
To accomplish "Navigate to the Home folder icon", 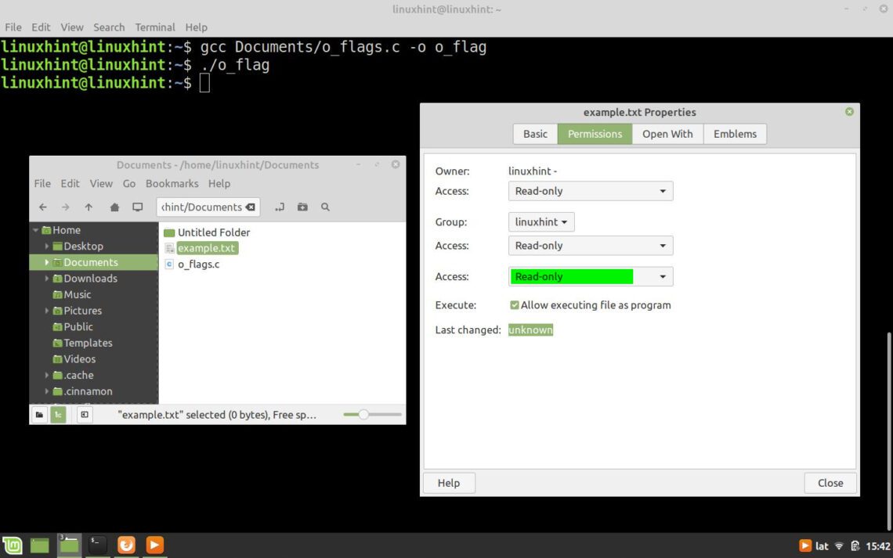I will [x=113, y=207].
